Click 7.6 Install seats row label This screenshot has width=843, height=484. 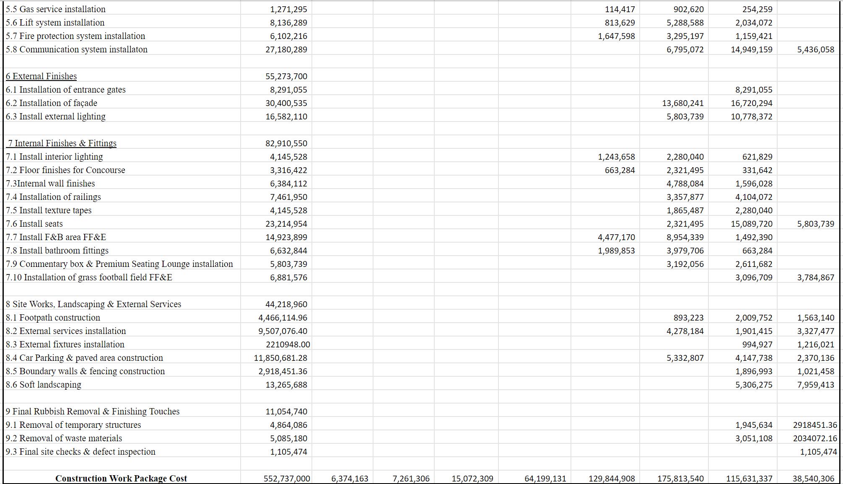(x=34, y=224)
